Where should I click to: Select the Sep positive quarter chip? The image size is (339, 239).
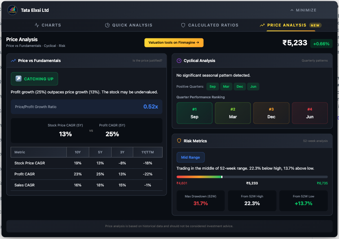(213, 86)
